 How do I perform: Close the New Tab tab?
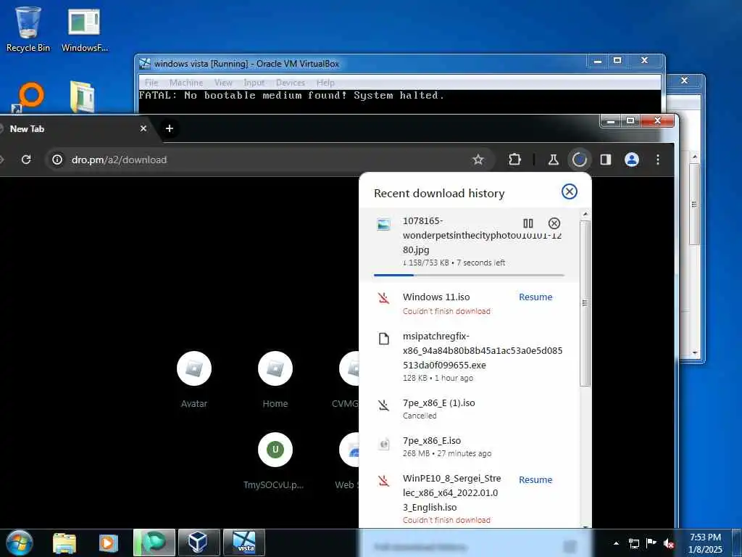tap(143, 128)
